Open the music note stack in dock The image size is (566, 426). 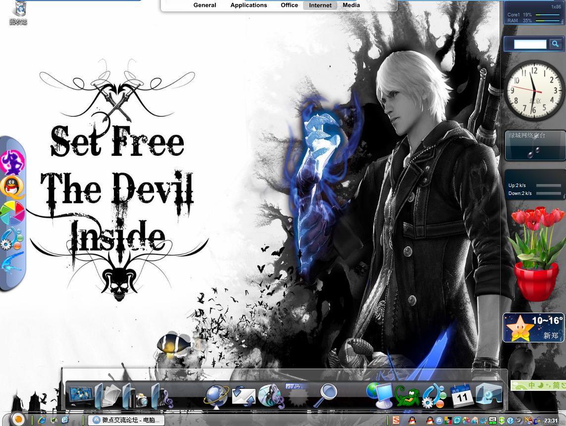162,396
